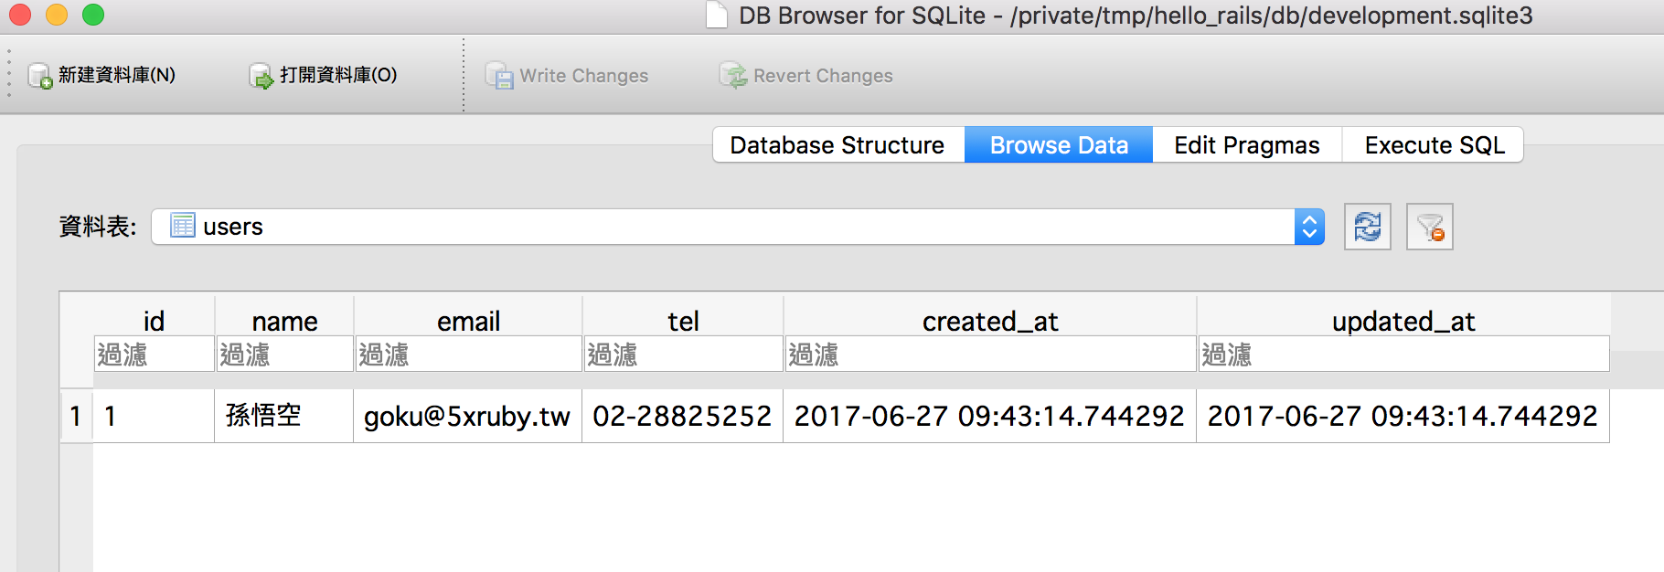Click the id column filter field
This screenshot has height=572, width=1664.
(154, 355)
